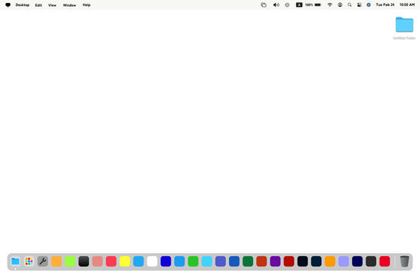This screenshot has height=272, width=420.
Task: Open the Time Machine clock status icon
Action: tap(287, 5)
